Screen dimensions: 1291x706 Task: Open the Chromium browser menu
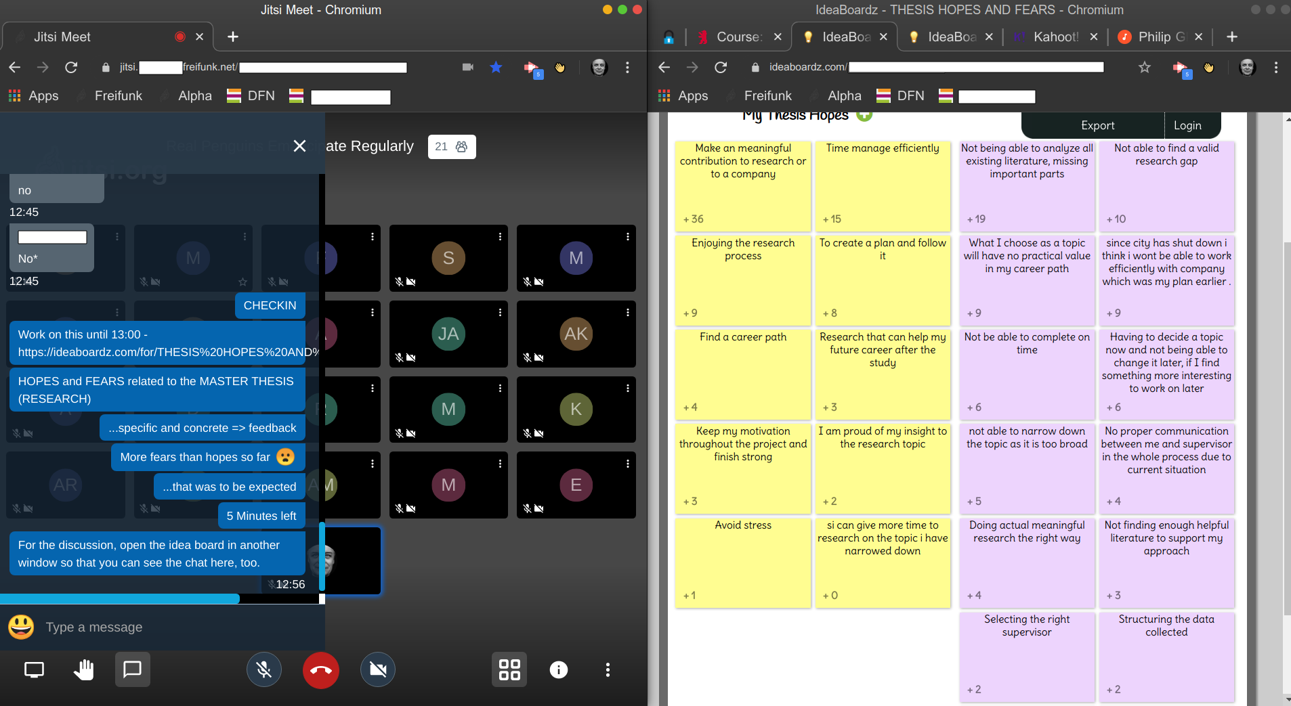1275,68
